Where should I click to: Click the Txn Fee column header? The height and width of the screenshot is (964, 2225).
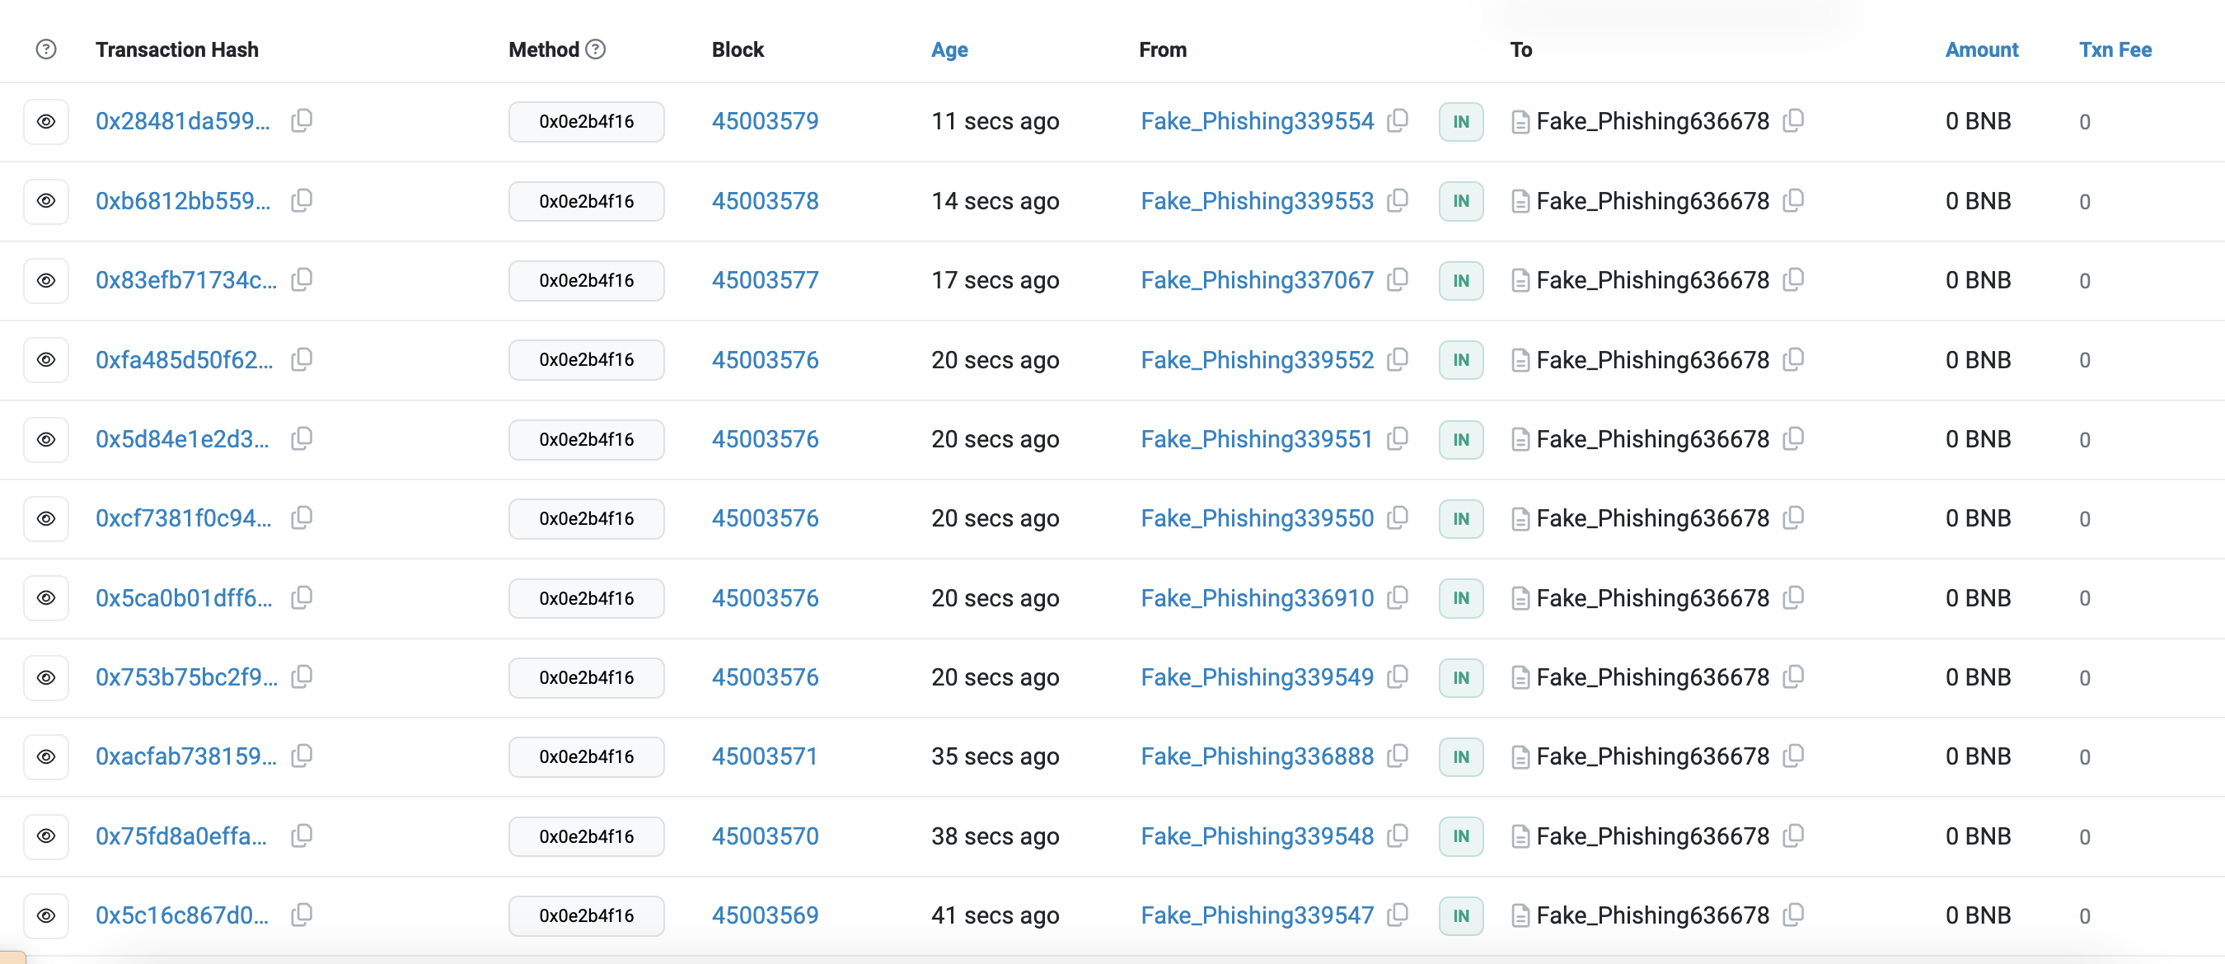click(x=2115, y=50)
